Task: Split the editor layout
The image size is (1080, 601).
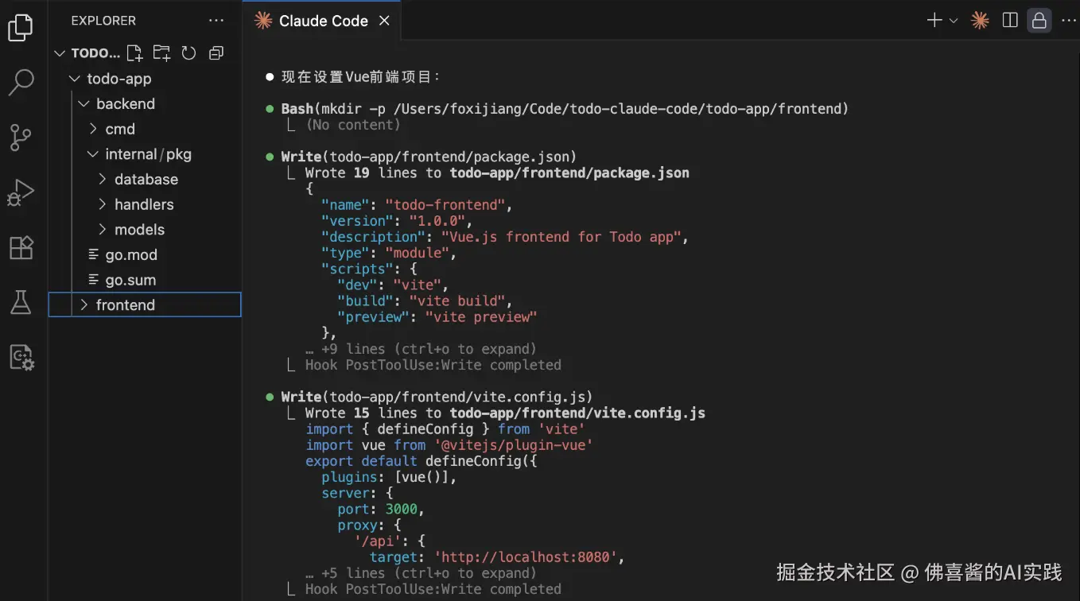Action: pos(1010,21)
